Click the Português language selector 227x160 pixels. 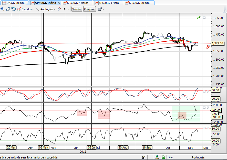[x=198, y=157]
